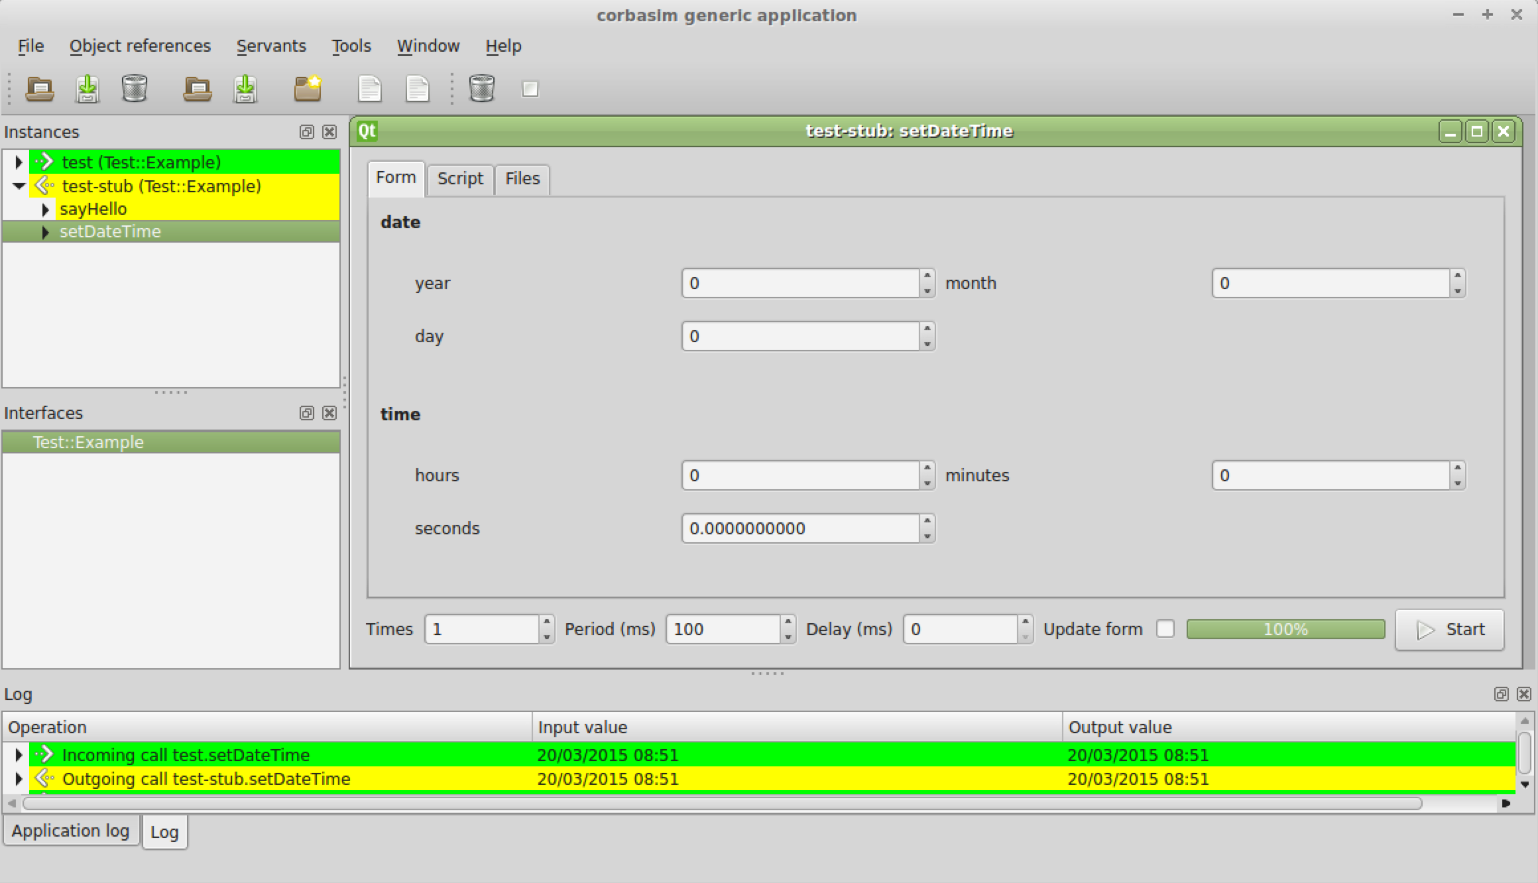
Task: Float the Instances panel with its detach icon
Action: (x=306, y=132)
